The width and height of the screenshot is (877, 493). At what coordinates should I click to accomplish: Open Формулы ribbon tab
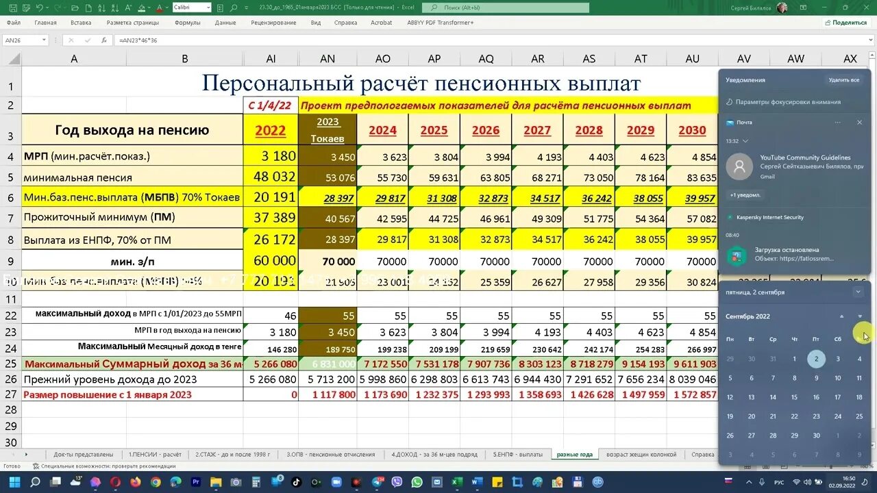(x=188, y=23)
